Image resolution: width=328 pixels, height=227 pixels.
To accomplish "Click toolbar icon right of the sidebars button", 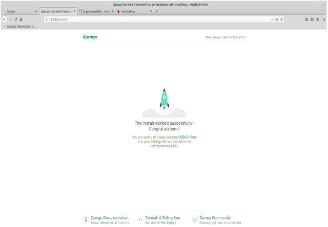I will coord(318,19).
